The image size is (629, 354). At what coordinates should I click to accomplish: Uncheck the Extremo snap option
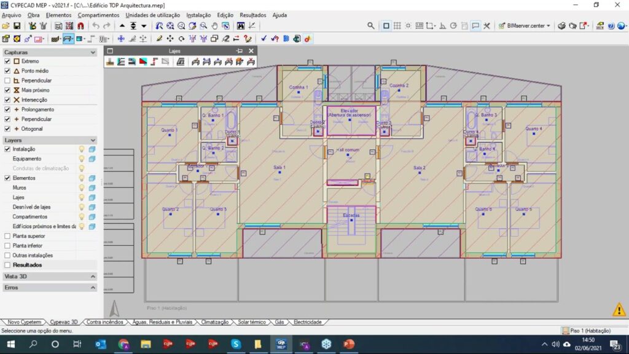click(7, 61)
